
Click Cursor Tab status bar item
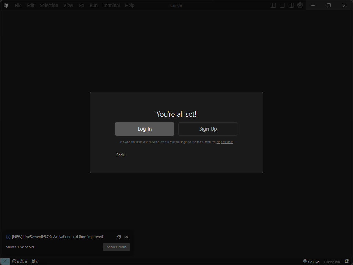[x=332, y=262]
